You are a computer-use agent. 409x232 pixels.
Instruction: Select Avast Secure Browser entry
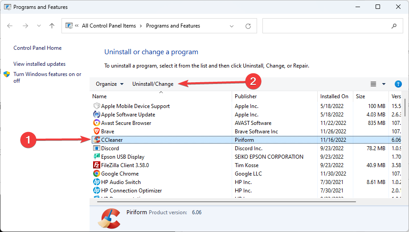[x=126, y=123]
